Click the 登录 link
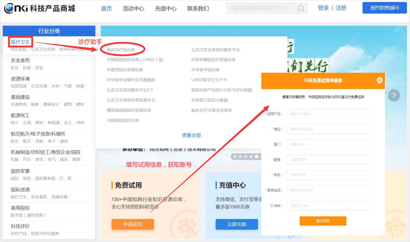The width and height of the screenshot is (410, 242). click(x=323, y=8)
